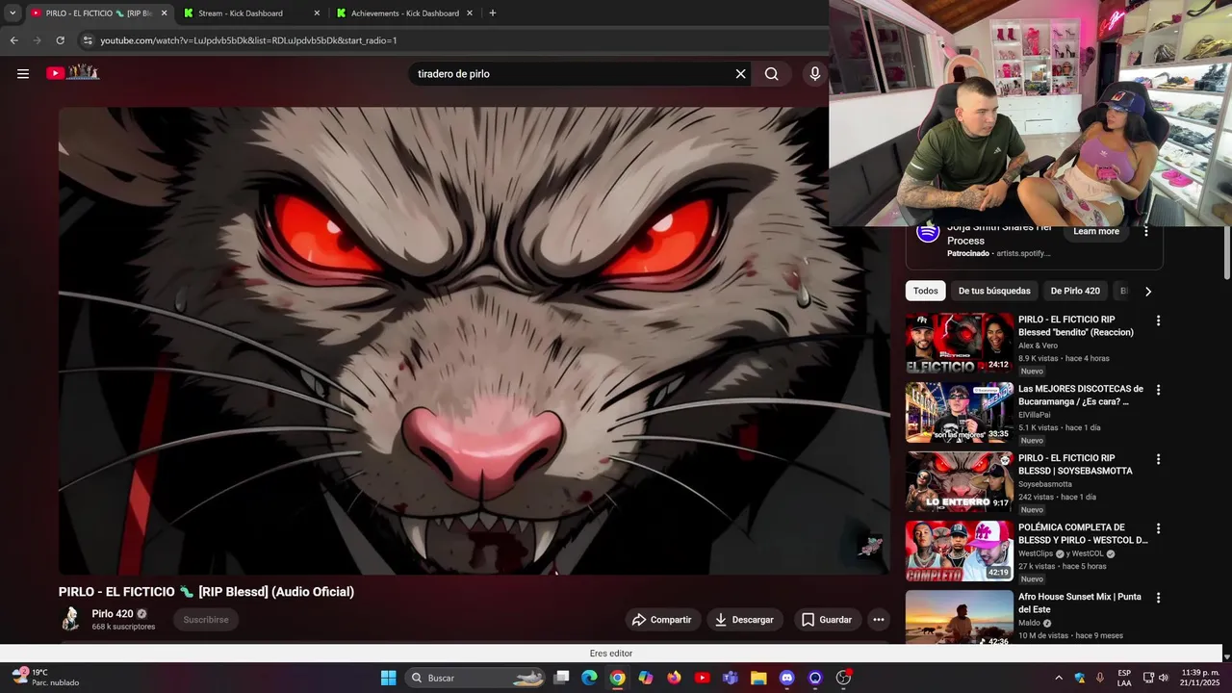Open the Pirlo 420 channel name link
Screen dimensions: 1232x693
point(113,614)
